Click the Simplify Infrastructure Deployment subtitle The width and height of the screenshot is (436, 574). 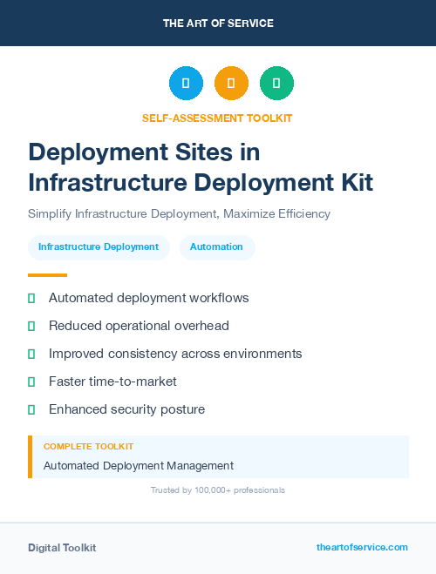click(x=179, y=213)
